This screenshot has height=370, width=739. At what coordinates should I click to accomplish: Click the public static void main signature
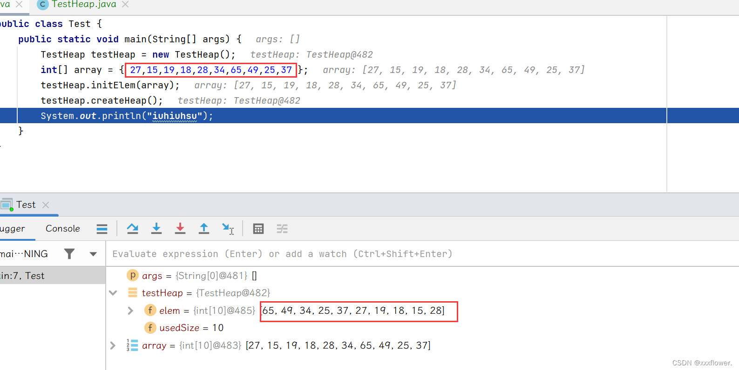(130, 39)
